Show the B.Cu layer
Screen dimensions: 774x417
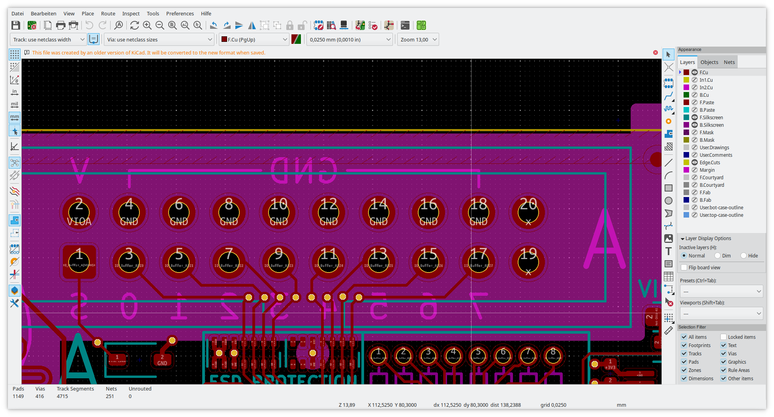tap(695, 95)
